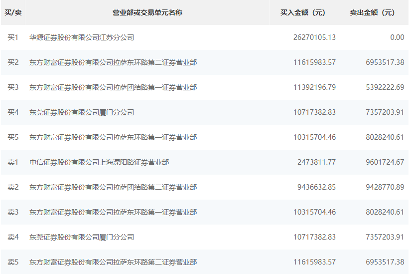Select the 卖2 row label
Screen dimensions: 409x274
click(x=13, y=187)
